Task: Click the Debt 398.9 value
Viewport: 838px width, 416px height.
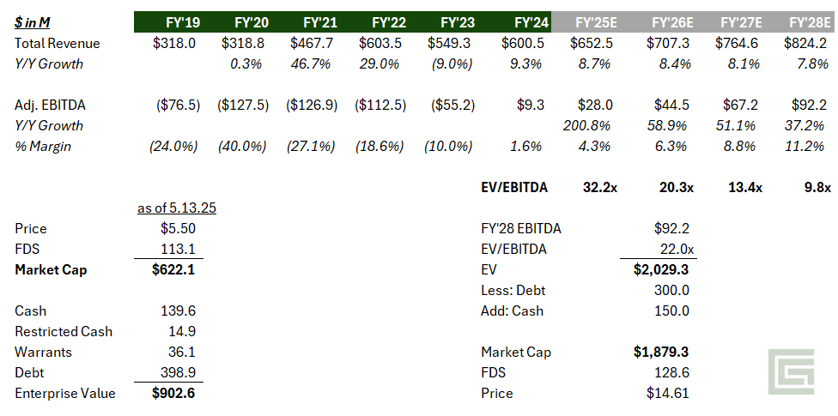Action: coord(178,373)
